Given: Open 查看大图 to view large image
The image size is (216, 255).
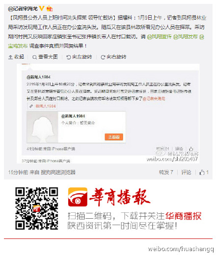Looking at the screenshot, I should pyautogui.click(x=45, y=57).
